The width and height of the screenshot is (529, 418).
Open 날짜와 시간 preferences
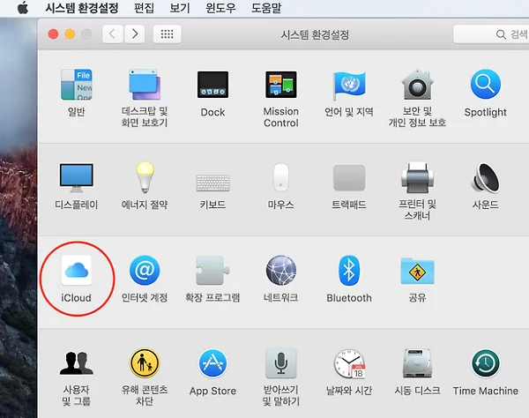point(349,373)
